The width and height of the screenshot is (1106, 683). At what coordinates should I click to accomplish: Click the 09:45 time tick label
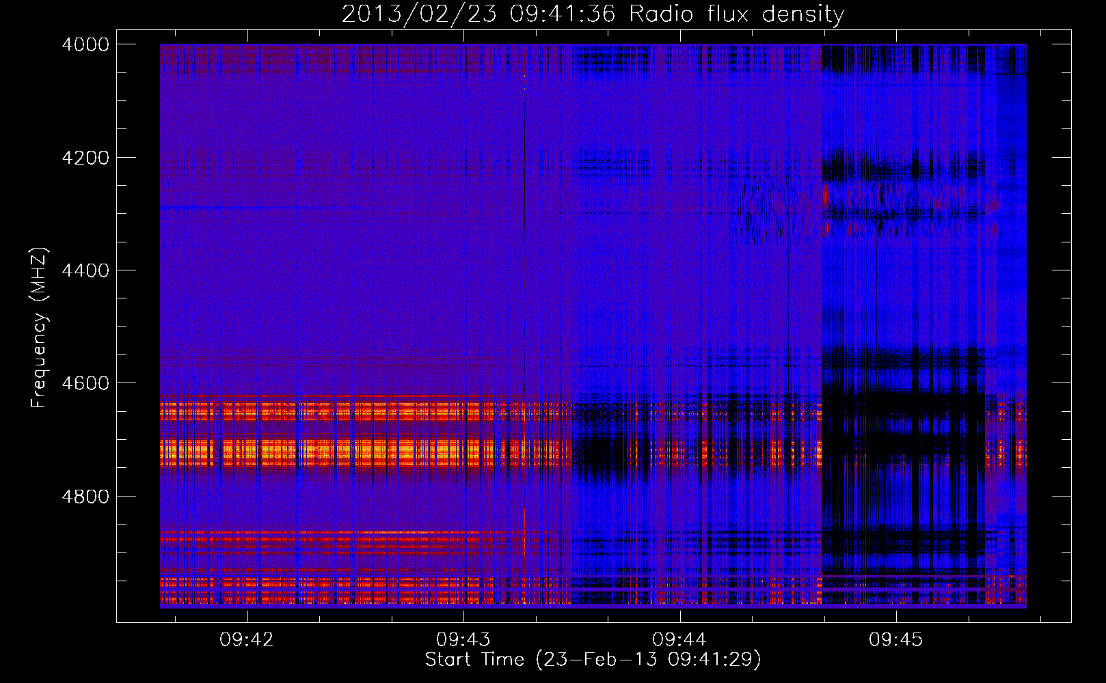(x=896, y=640)
